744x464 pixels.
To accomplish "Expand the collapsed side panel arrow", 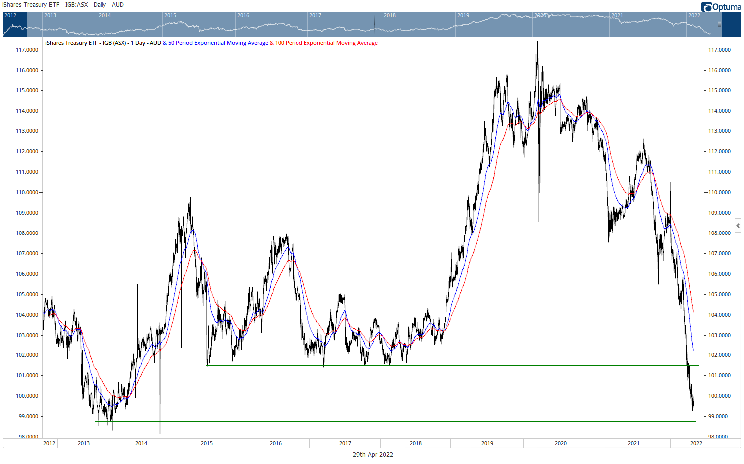I will pyautogui.click(x=738, y=226).
